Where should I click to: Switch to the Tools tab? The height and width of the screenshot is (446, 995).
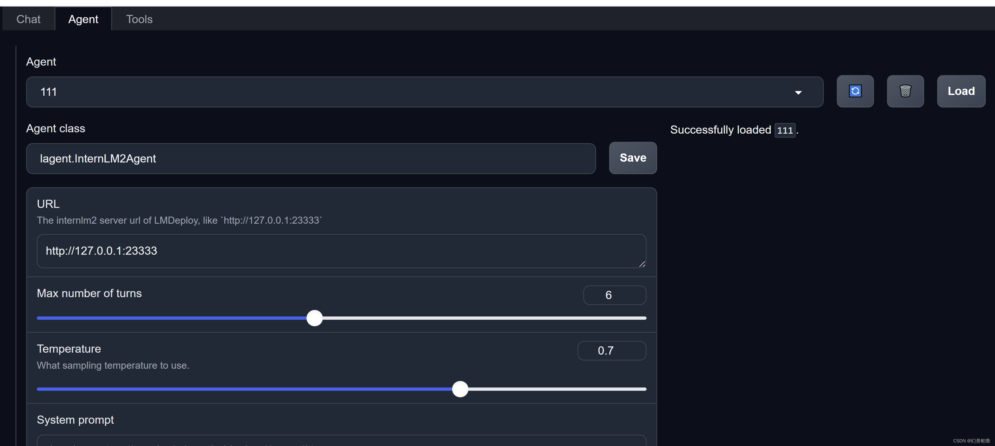[139, 19]
